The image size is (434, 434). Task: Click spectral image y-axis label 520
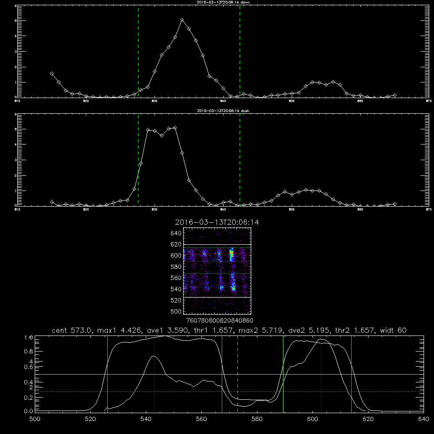click(176, 300)
